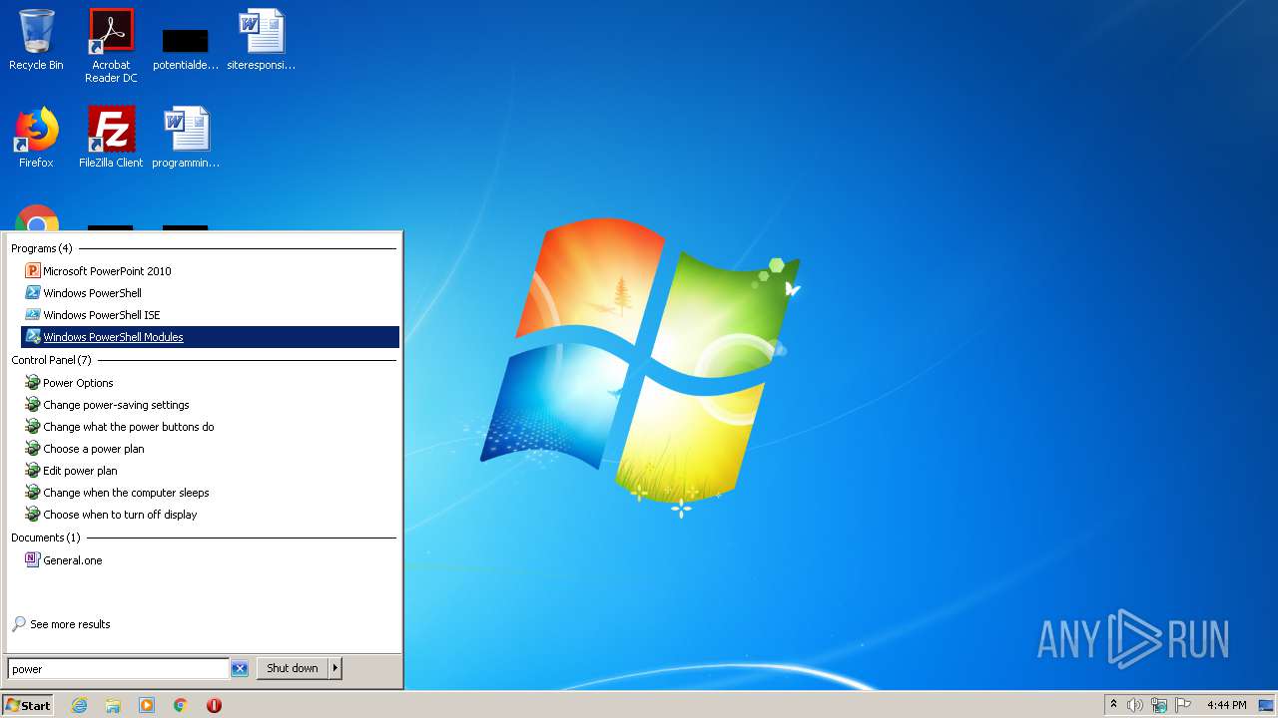Image resolution: width=1278 pixels, height=718 pixels.
Task: Expand the Shut down options arrow
Action: pos(335,668)
